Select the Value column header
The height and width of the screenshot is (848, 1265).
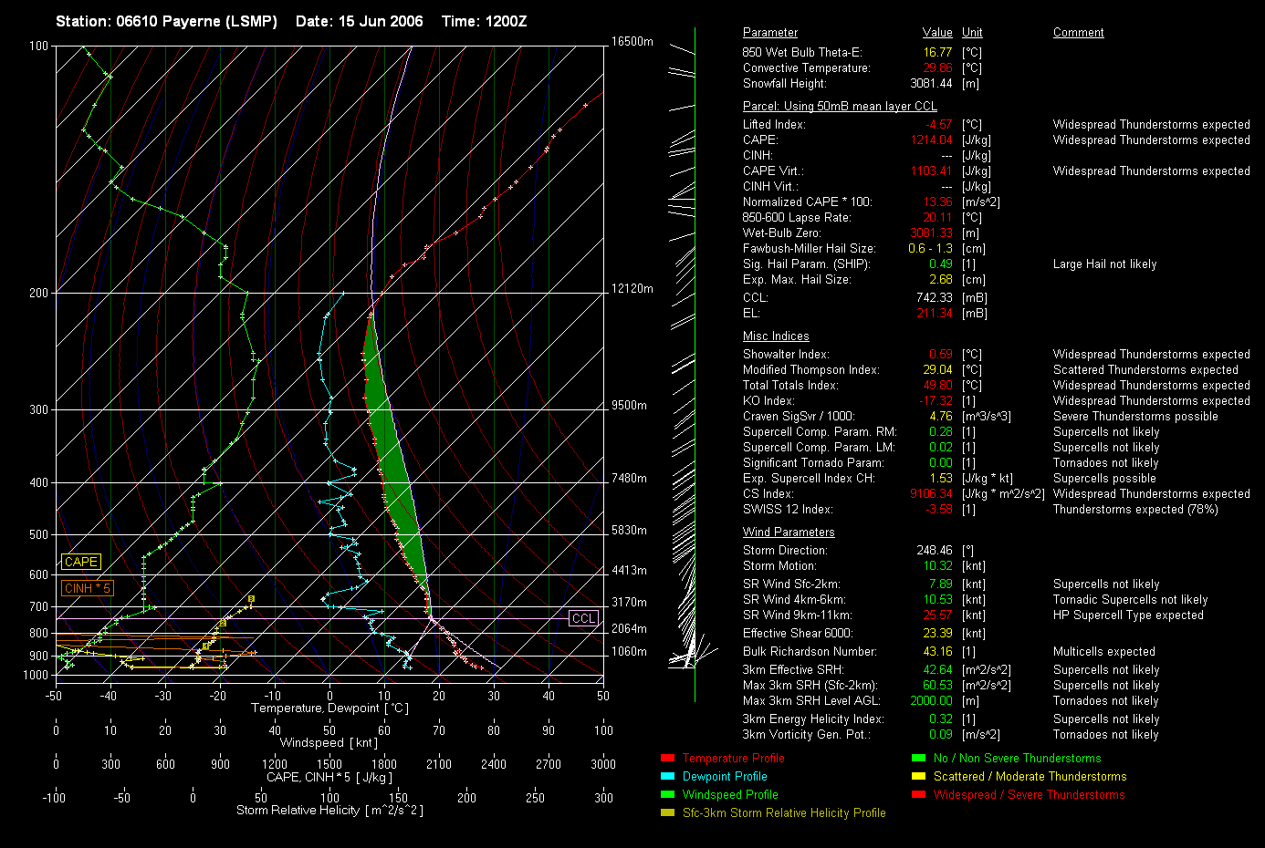(x=936, y=32)
